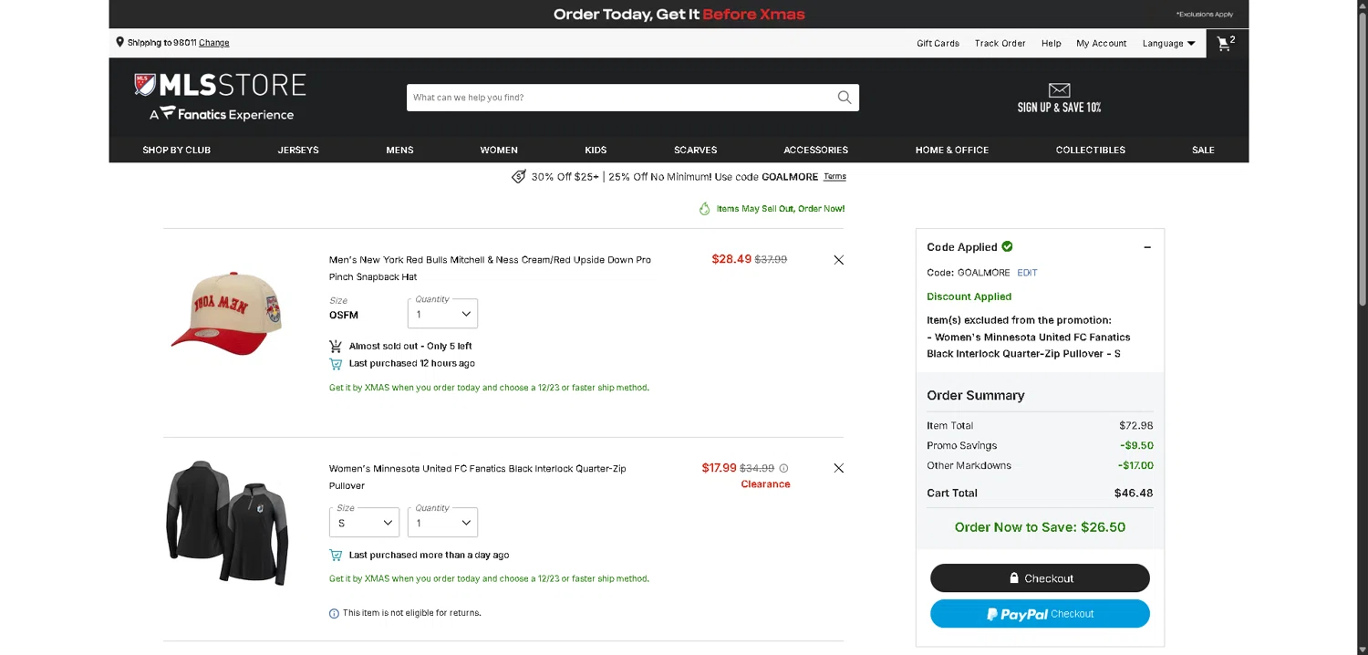Click the Minnesota United pullover title
This screenshot has width=1368, height=655.
(x=478, y=477)
